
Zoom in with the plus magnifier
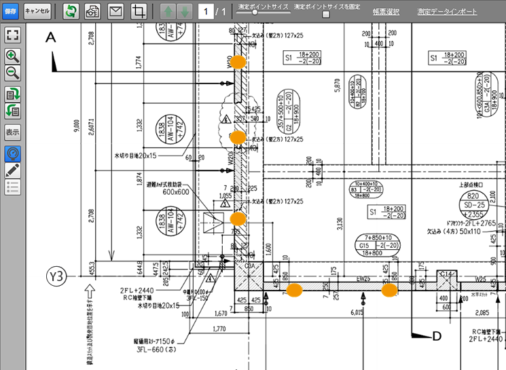click(12, 56)
